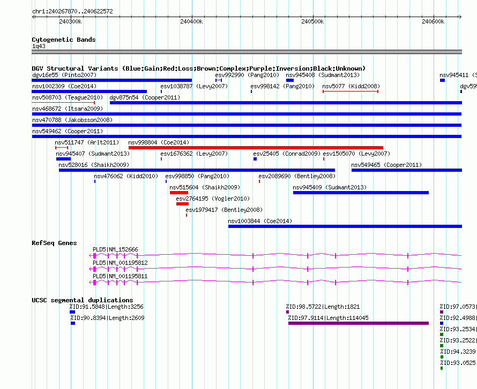Open the PLD5|NM_152666 gene label
477x389 pixels.
pos(115,249)
